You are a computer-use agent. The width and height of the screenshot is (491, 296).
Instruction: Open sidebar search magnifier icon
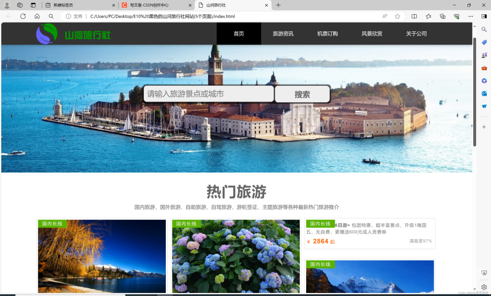(x=484, y=30)
